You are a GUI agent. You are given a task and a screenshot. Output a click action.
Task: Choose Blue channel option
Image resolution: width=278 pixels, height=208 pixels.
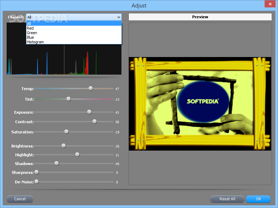[x=74, y=37]
